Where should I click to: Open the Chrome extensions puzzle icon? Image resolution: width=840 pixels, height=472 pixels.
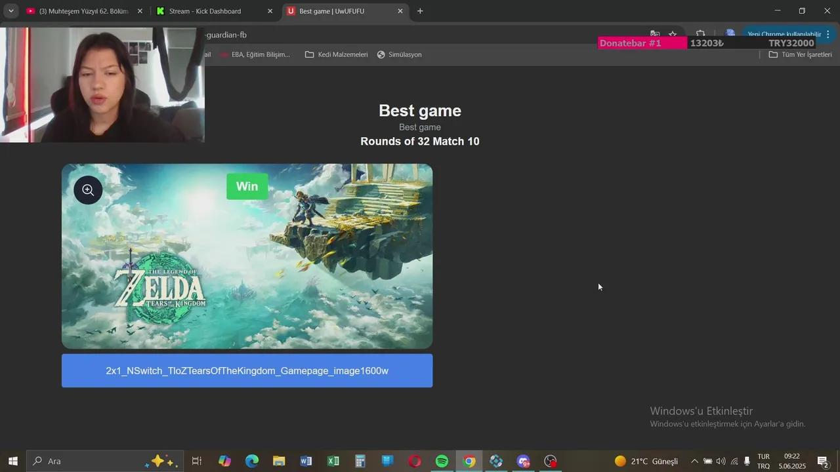(x=700, y=34)
